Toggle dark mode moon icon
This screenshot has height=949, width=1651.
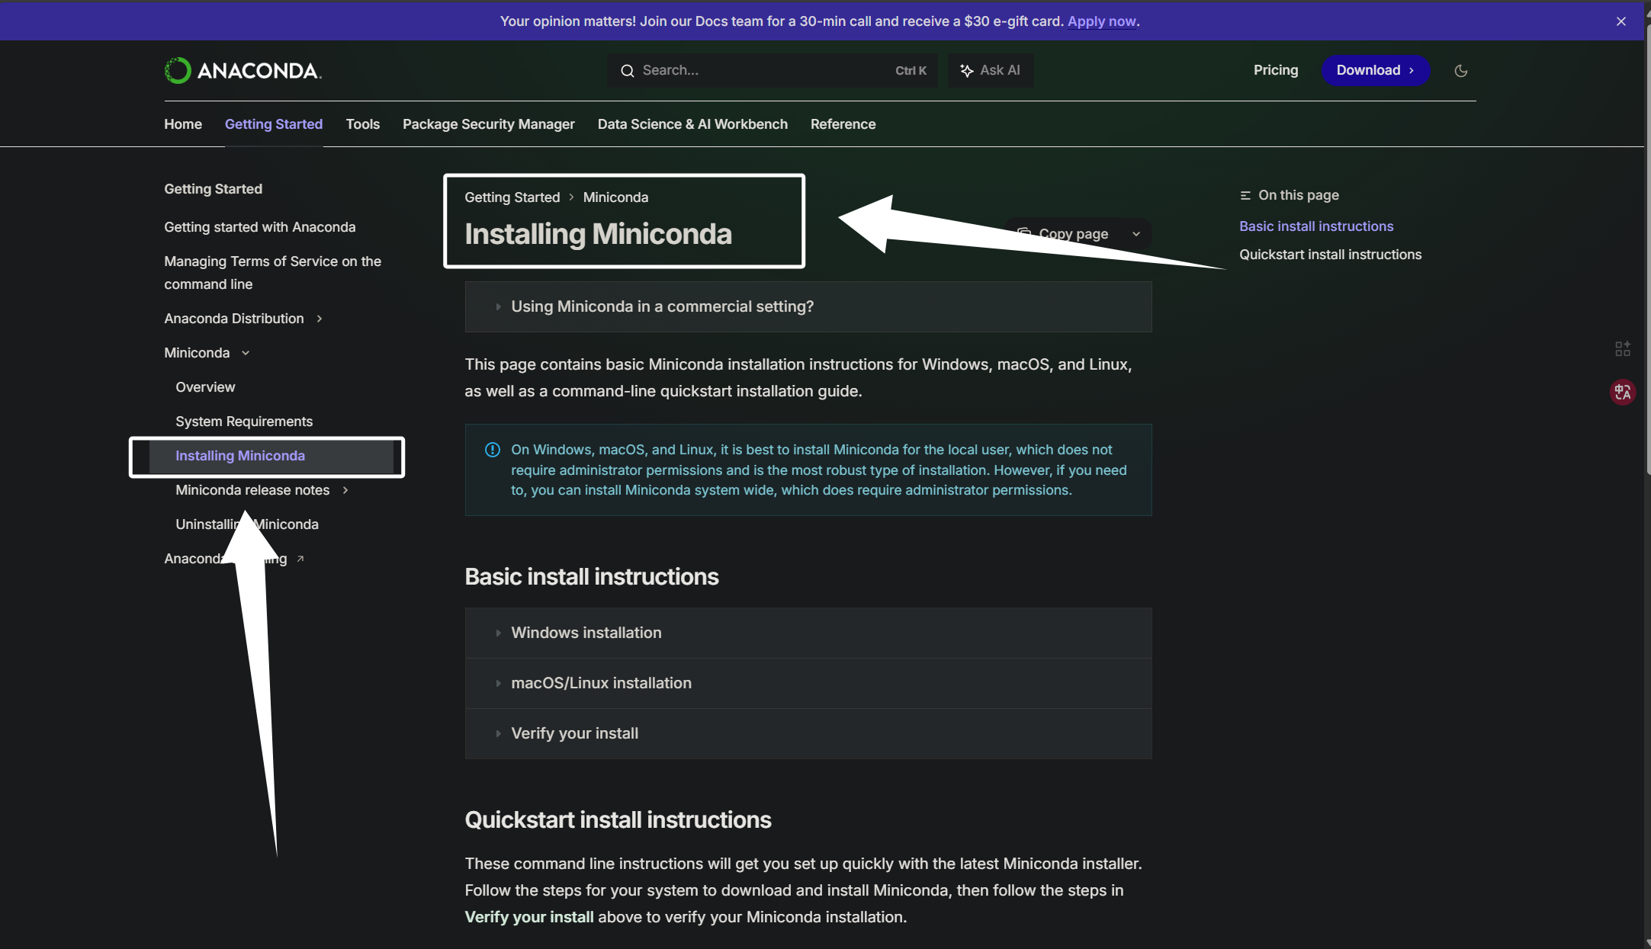coord(1460,70)
